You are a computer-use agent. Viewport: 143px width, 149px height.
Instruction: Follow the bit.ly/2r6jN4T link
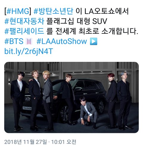point(29,51)
